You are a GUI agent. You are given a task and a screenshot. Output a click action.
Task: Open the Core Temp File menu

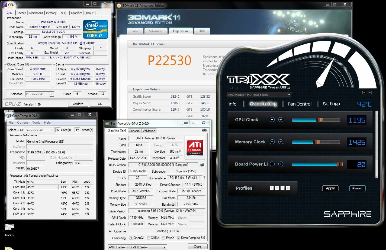(x=11, y=123)
